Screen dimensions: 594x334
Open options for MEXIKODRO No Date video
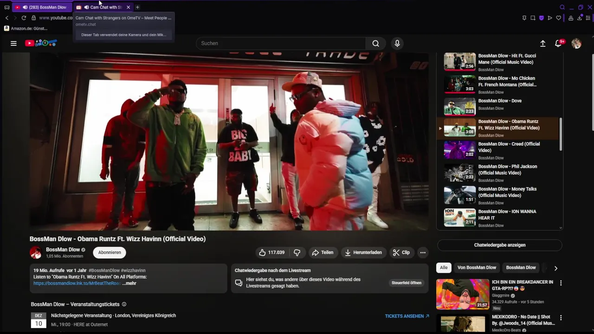point(561,318)
